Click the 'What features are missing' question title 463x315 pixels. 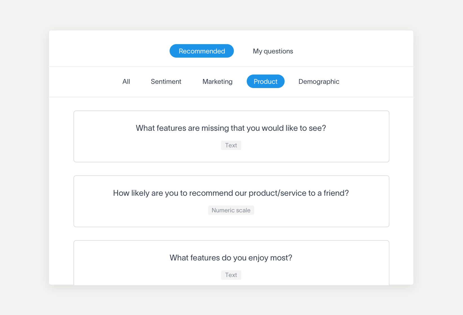click(231, 128)
